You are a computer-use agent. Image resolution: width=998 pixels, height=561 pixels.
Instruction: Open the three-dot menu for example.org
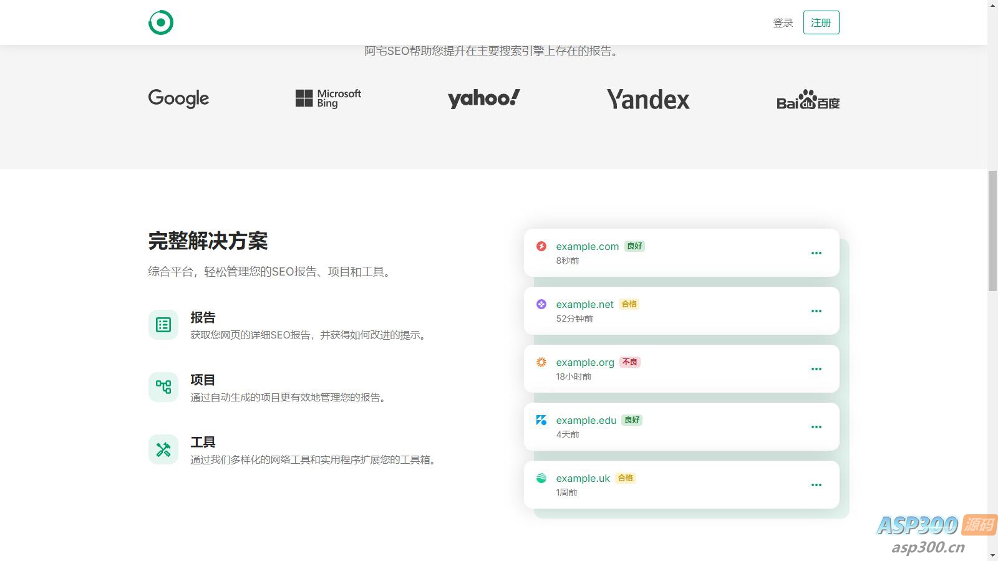[x=816, y=369]
